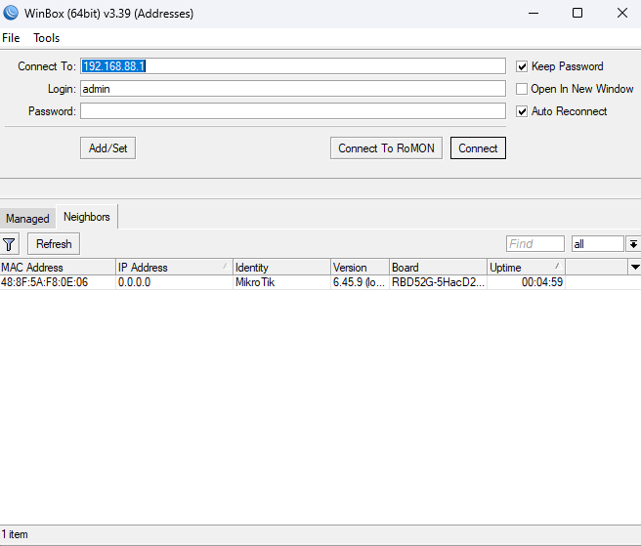Screen dimensions: 641x546
Task: Select the Neighbors tab
Action: coord(87,217)
